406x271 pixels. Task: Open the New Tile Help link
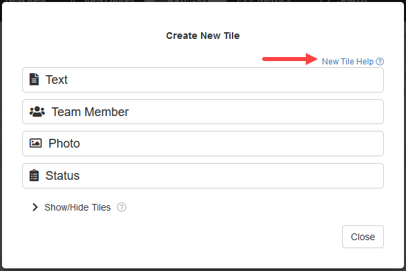coord(348,62)
